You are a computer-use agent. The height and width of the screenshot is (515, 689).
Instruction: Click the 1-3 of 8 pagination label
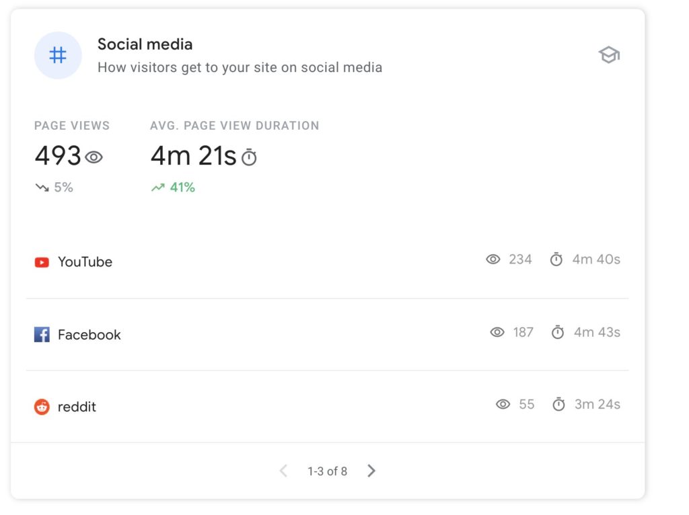[328, 471]
